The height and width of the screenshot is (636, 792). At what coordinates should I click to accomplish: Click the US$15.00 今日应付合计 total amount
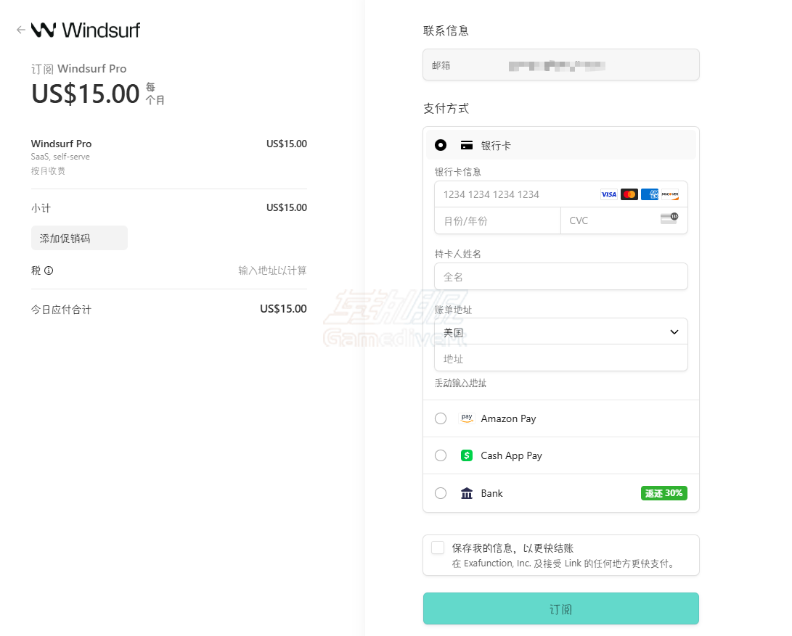coord(283,309)
